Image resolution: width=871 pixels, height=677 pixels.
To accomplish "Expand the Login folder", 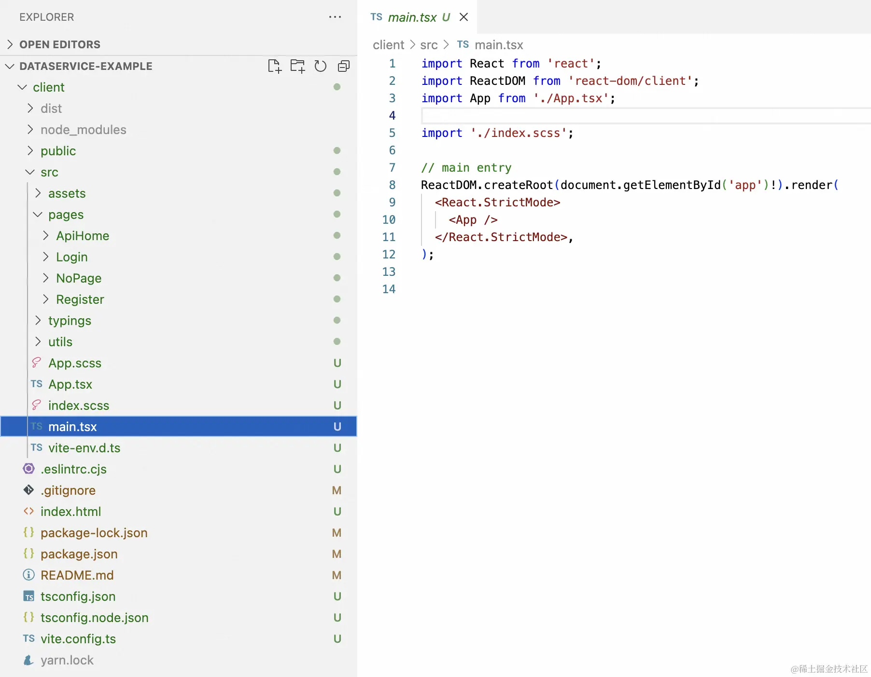I will (x=45, y=257).
